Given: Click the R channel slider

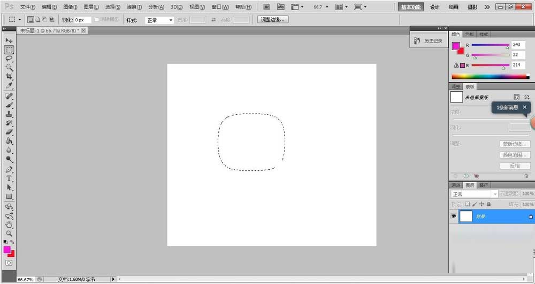Looking at the screenshot, I should tap(490, 45).
